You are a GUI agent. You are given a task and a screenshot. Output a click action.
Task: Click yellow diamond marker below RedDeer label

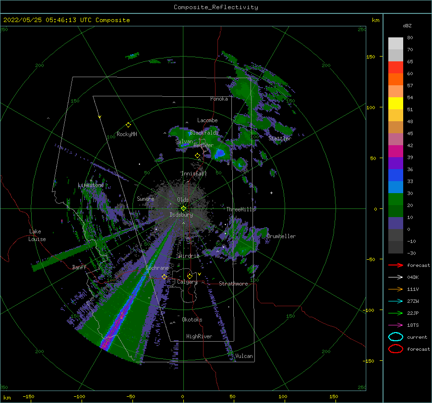(x=197, y=156)
